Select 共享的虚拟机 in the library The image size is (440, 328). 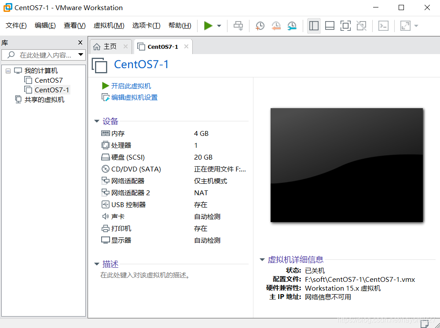coord(44,100)
